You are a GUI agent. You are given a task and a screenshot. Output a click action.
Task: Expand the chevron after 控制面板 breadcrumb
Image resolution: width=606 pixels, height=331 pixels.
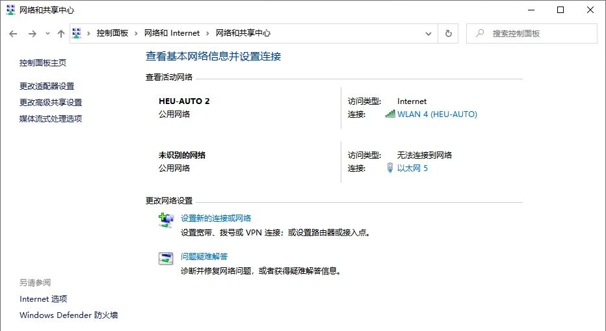136,33
